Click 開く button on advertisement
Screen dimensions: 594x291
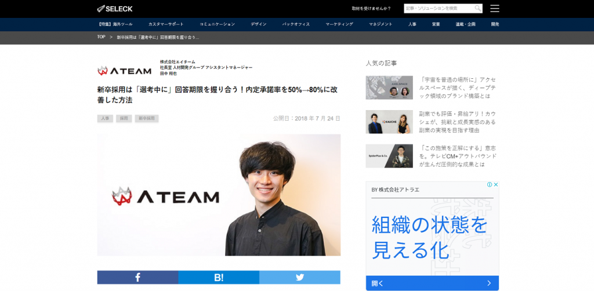pos(432,283)
